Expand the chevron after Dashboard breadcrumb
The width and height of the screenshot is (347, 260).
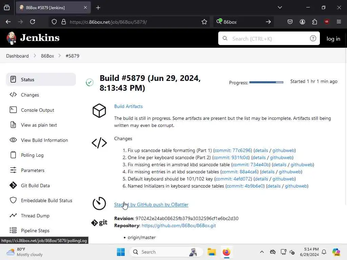click(35, 56)
